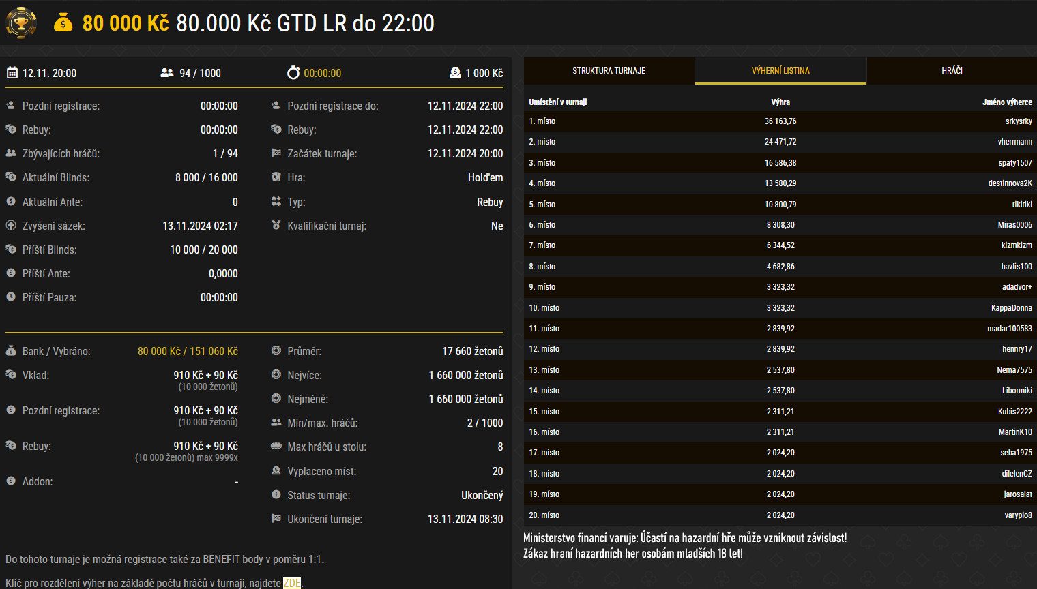Click the Jméno výherce column header
The image size is (1037, 589).
(1007, 102)
